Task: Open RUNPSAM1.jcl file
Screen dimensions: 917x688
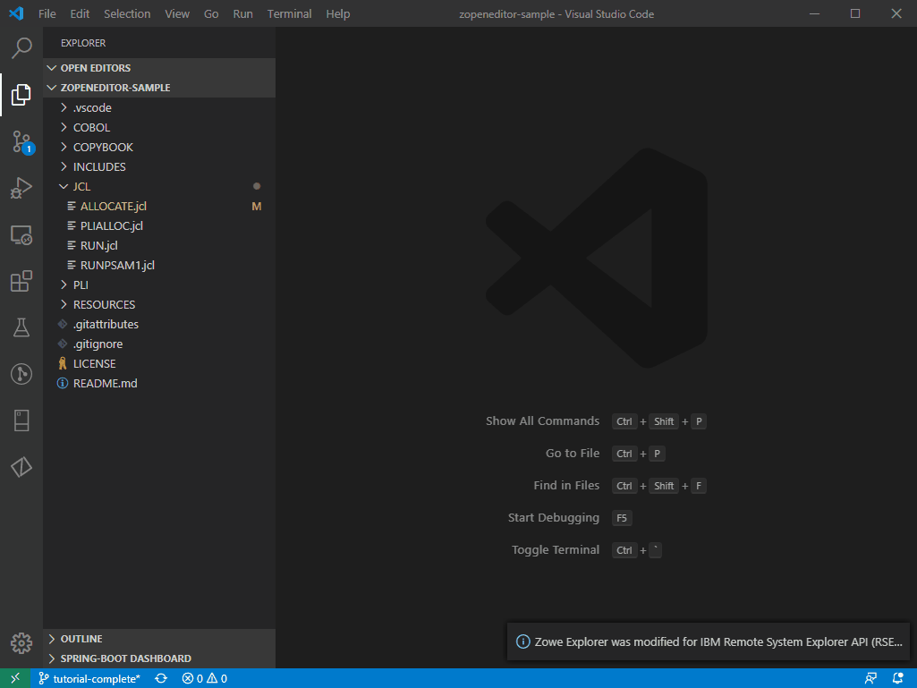Action: pos(159,266)
